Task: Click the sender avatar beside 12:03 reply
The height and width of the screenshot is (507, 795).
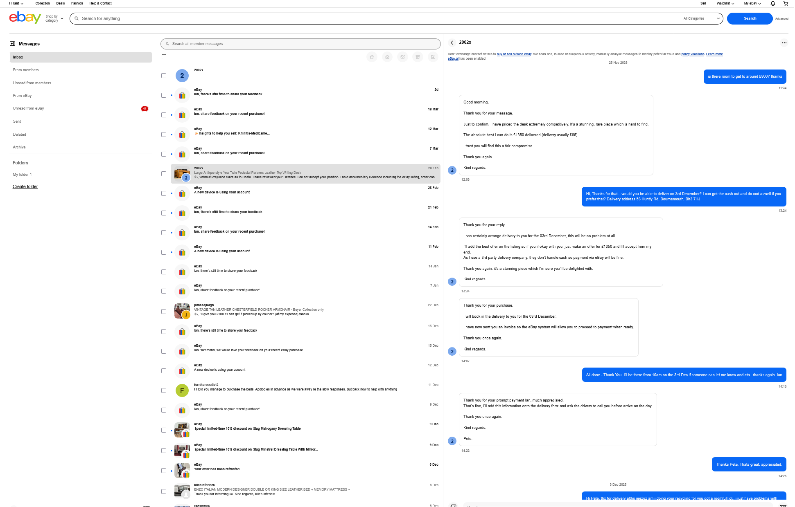Action: pyautogui.click(x=452, y=170)
